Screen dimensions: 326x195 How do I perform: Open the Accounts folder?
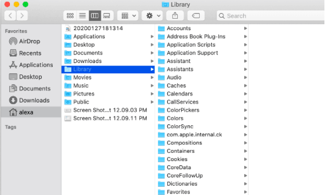pos(202,28)
